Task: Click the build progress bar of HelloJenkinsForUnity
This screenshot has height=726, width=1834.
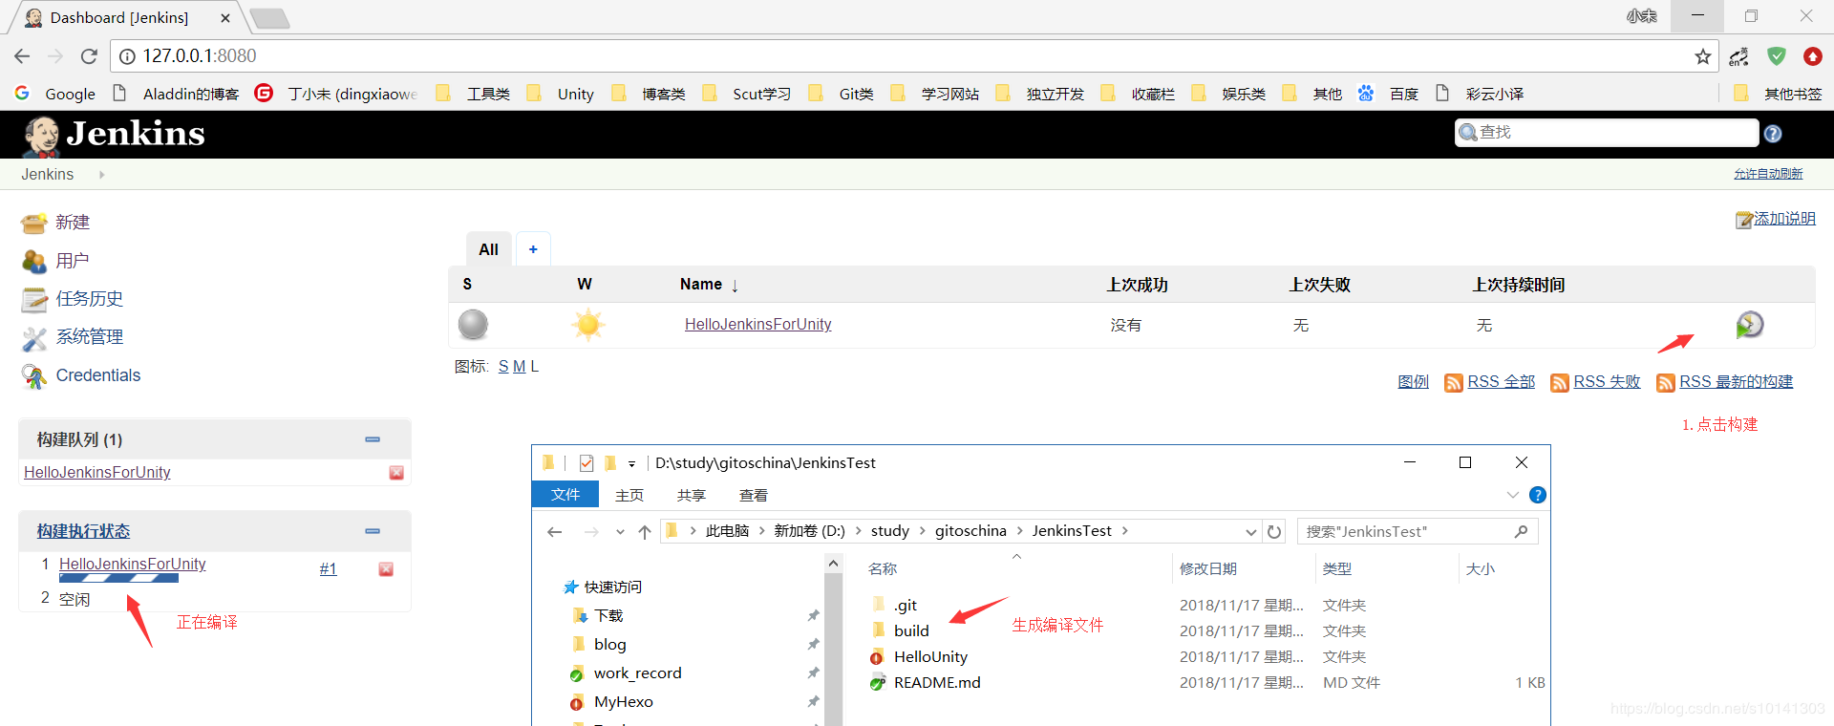Action: 118,578
